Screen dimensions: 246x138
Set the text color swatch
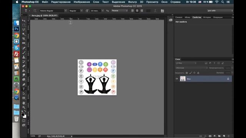coord(148,11)
